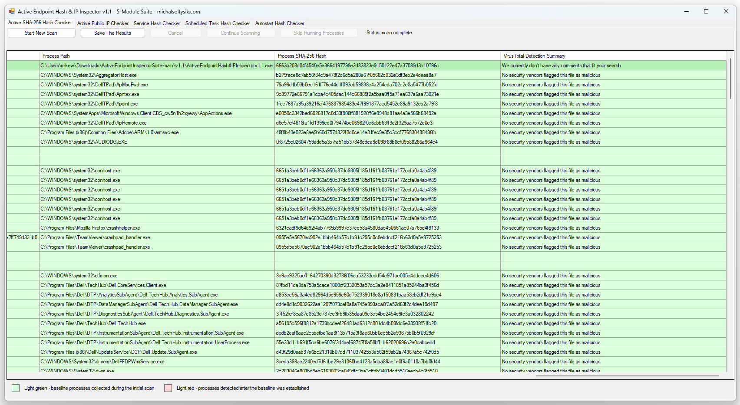This screenshot has height=405, width=740.
Task: Switch to Active Public IP Checker tab
Action: [102, 23]
